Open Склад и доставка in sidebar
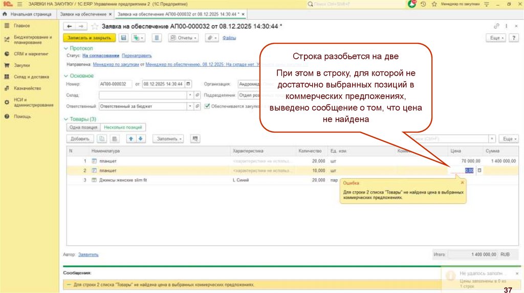 point(31,77)
